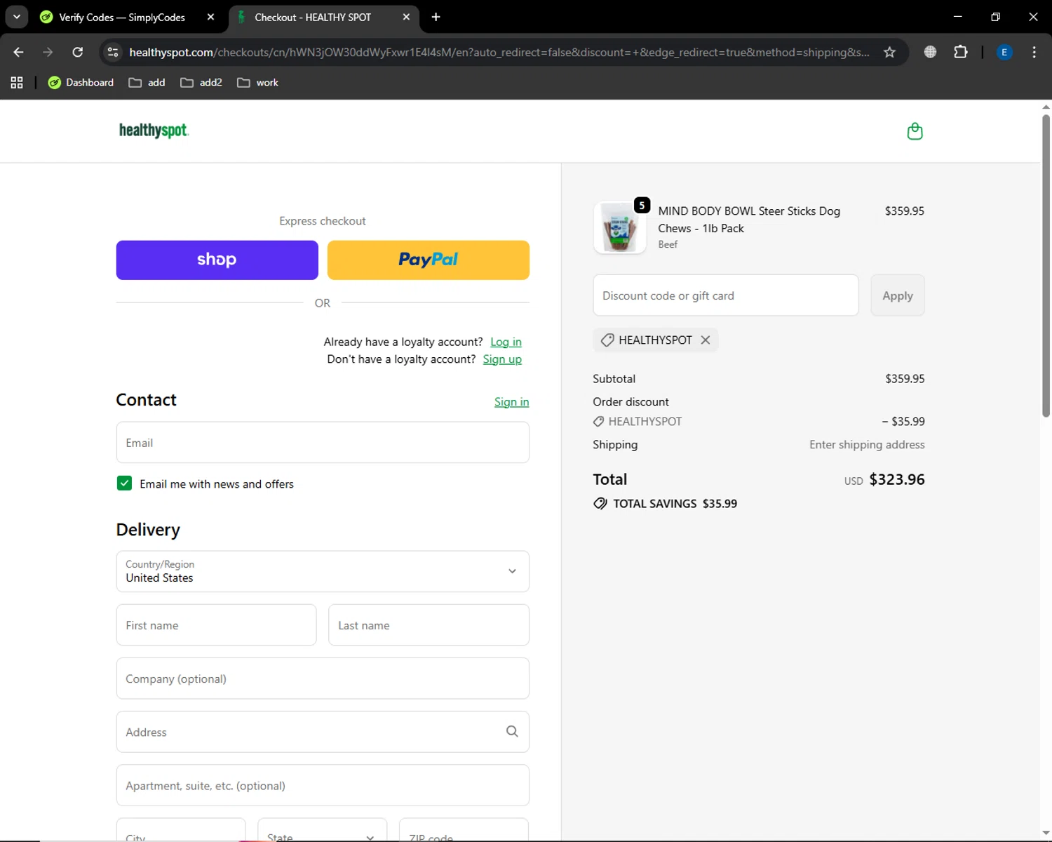Click the product title MIND BODY BOWL Steer Sticks

pos(749,220)
